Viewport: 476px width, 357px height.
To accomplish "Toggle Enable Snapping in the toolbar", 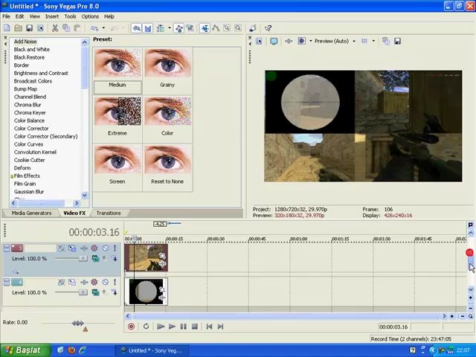I will pos(137,28).
